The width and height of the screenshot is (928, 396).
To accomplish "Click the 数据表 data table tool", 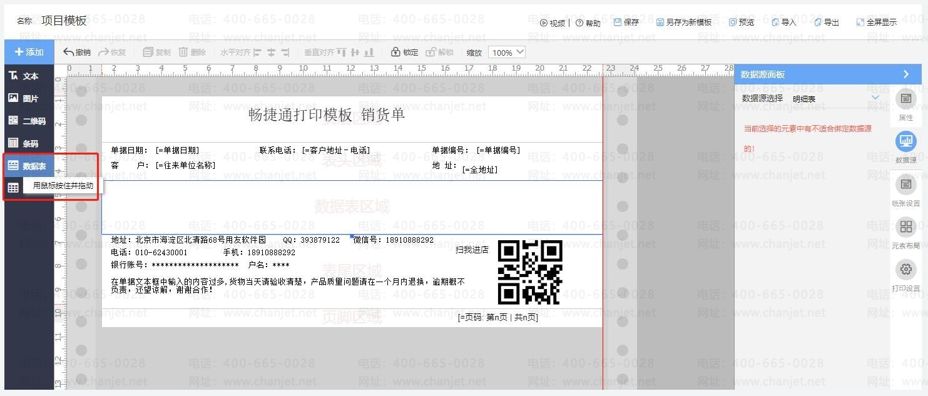I will pos(27,166).
